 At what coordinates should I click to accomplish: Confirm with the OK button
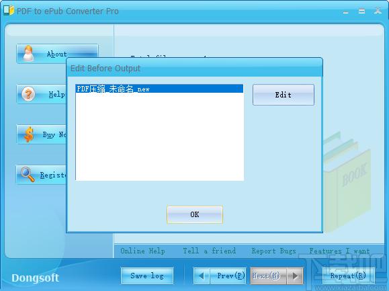coord(195,214)
